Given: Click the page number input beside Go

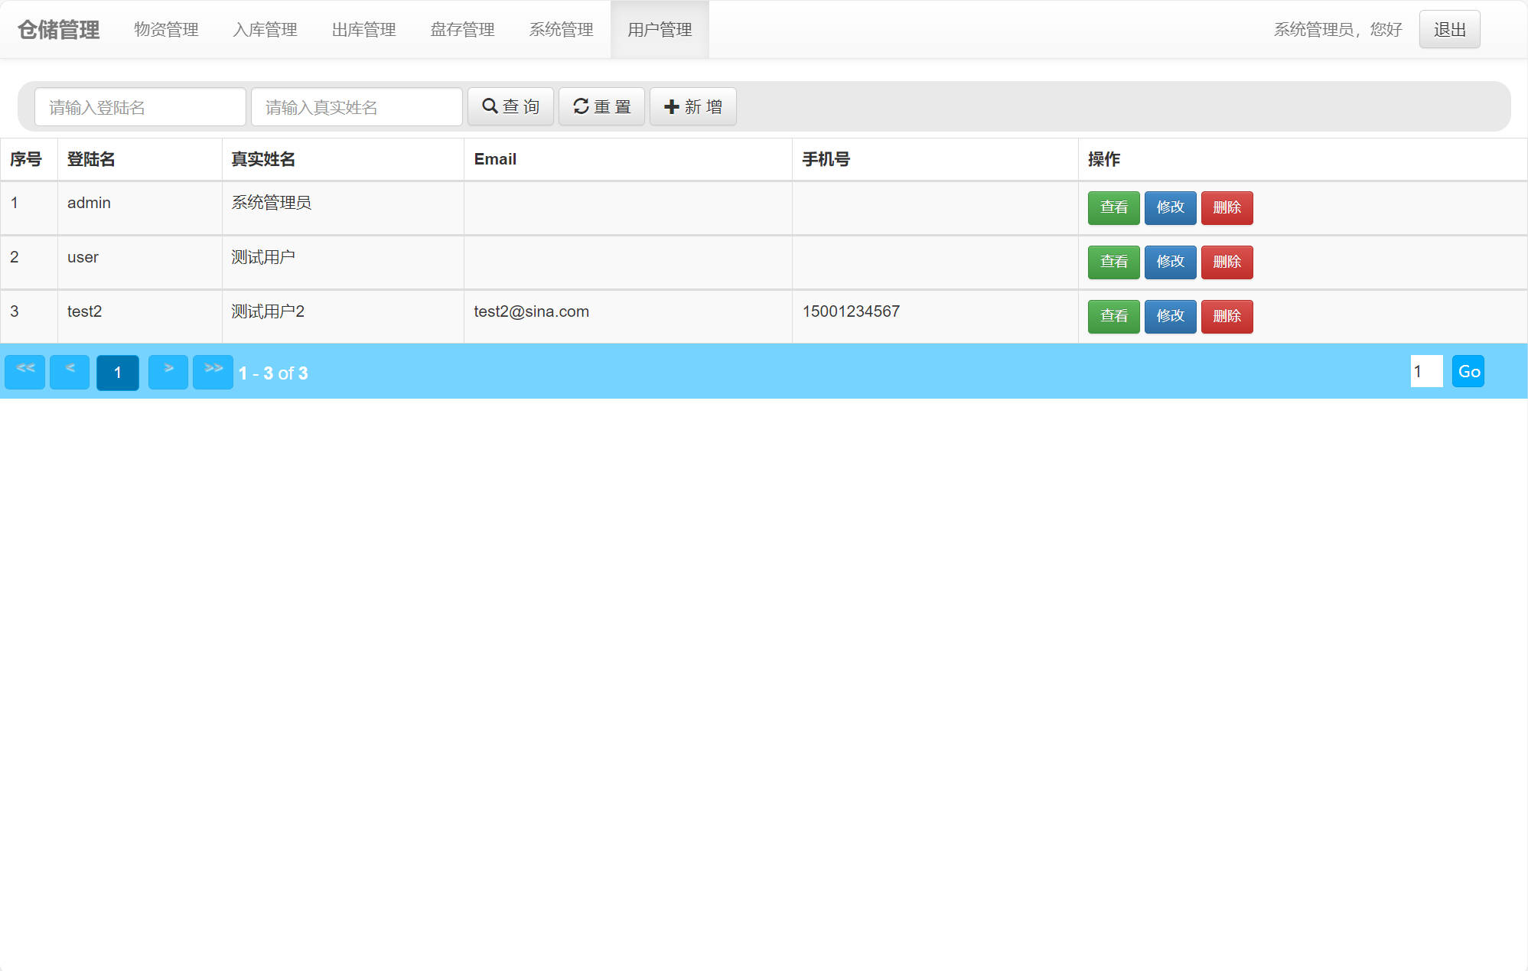Looking at the screenshot, I should (x=1425, y=371).
